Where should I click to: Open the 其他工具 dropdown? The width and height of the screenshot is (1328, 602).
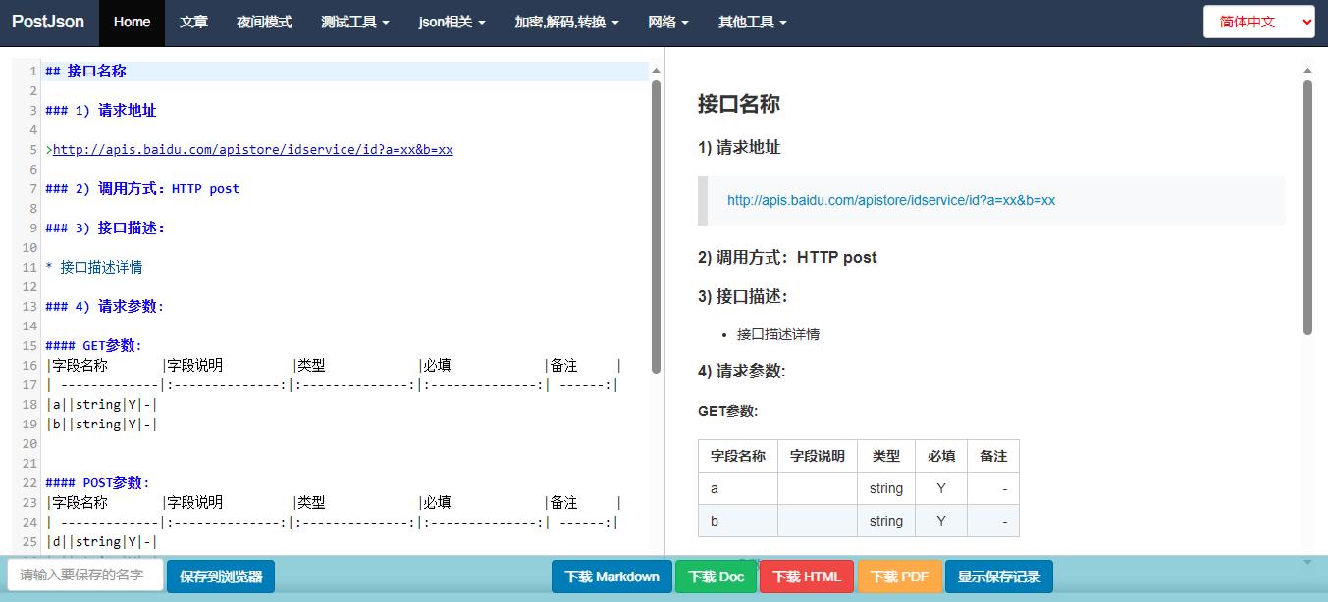point(751,21)
